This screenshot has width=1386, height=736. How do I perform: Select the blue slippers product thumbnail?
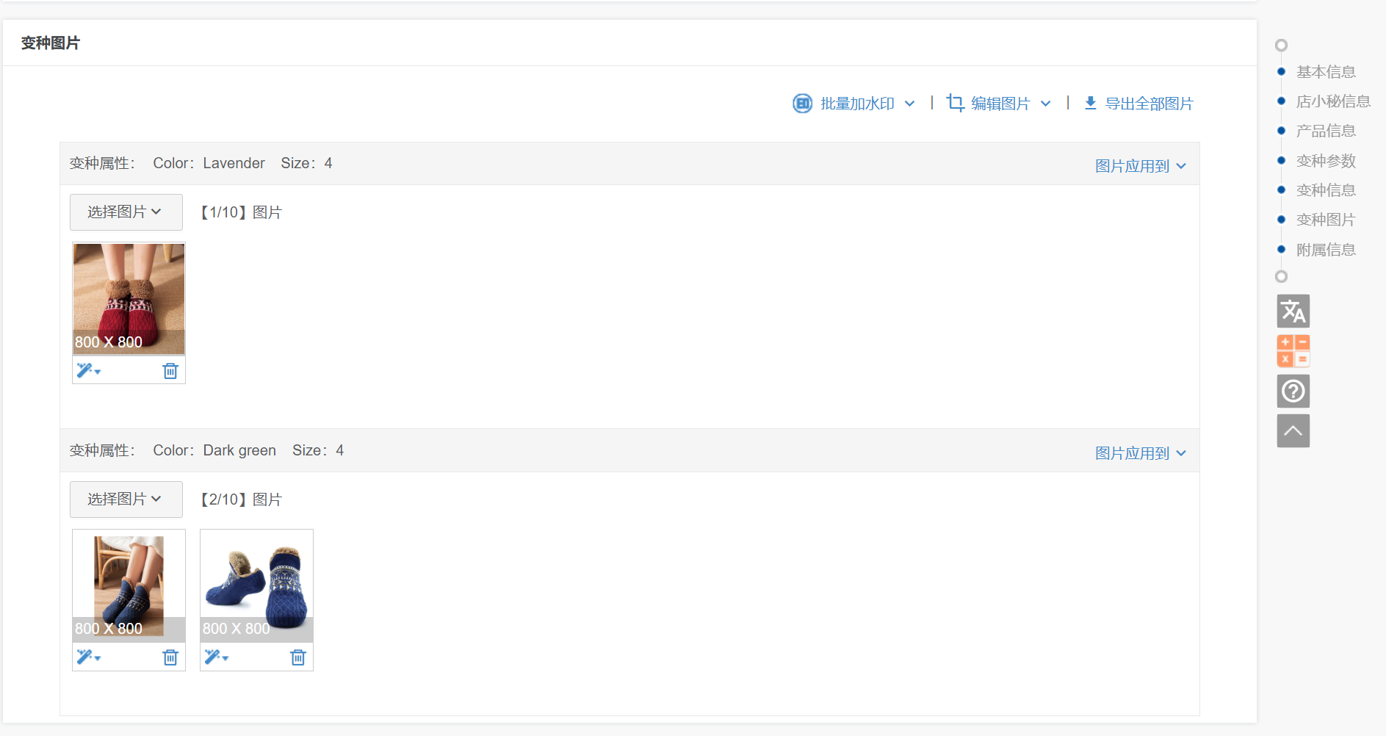256,585
